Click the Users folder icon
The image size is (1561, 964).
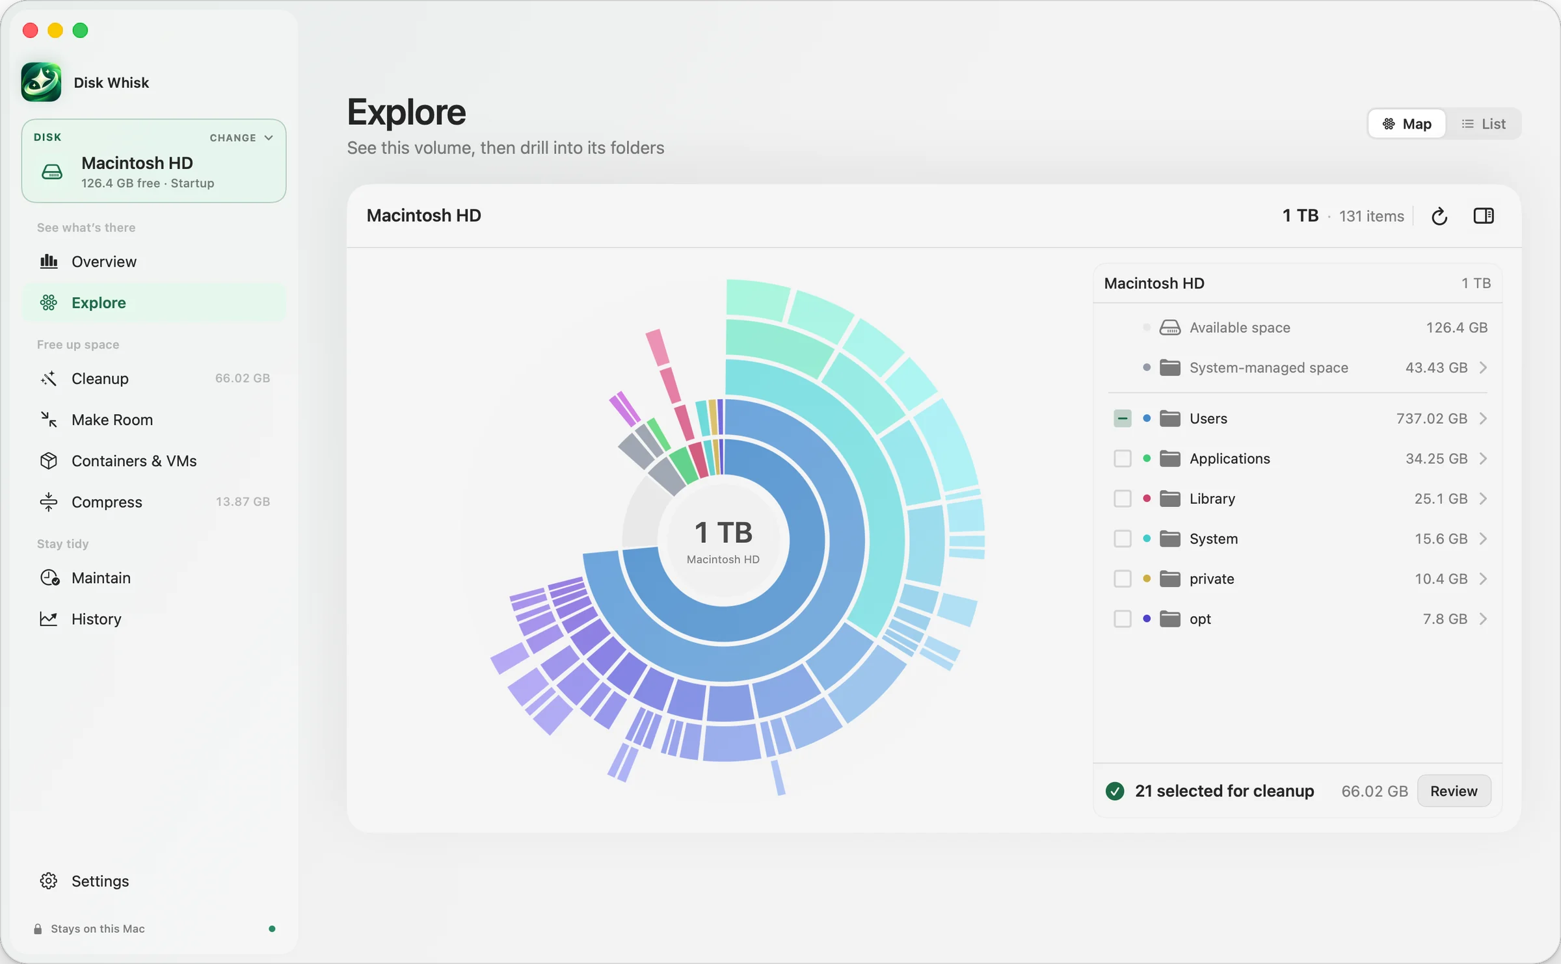[x=1170, y=418]
